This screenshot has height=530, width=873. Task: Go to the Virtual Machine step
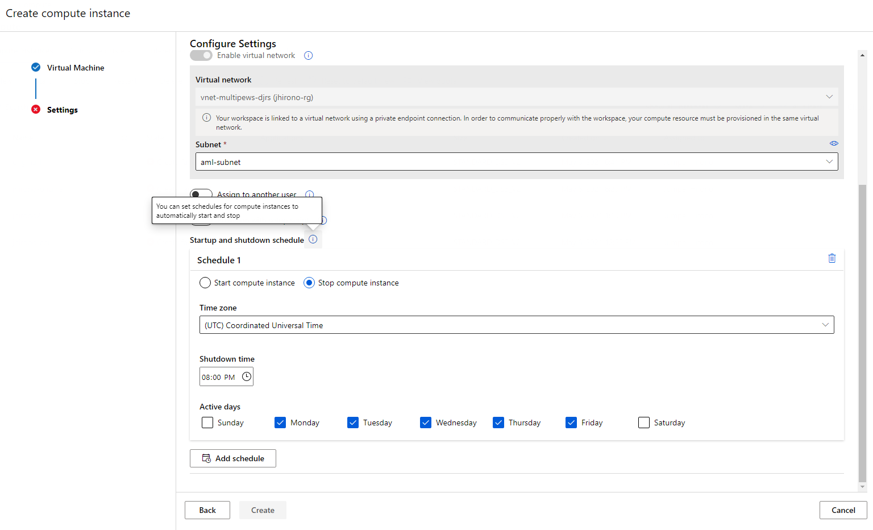pos(76,67)
